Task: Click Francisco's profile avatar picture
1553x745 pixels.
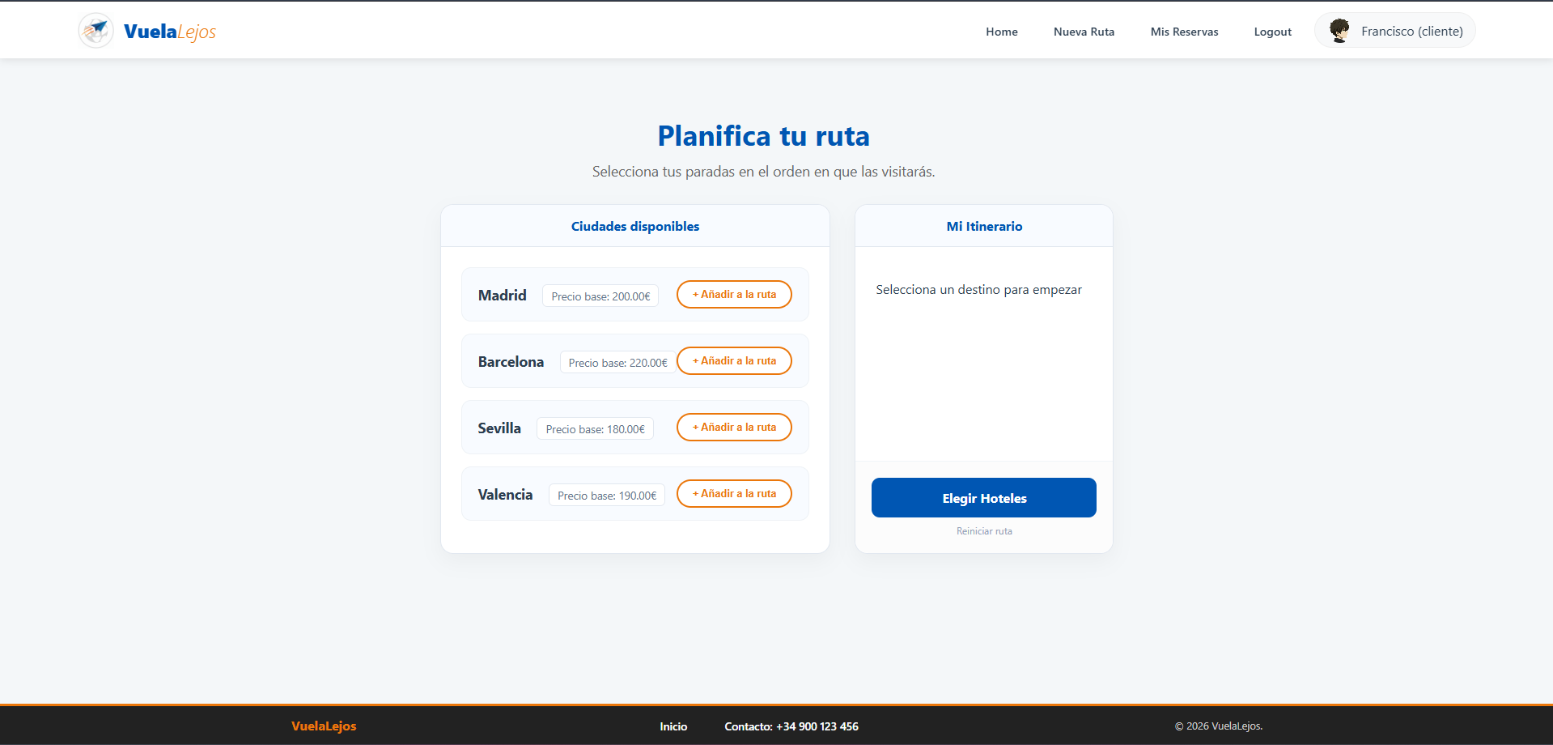Action: pyautogui.click(x=1339, y=30)
